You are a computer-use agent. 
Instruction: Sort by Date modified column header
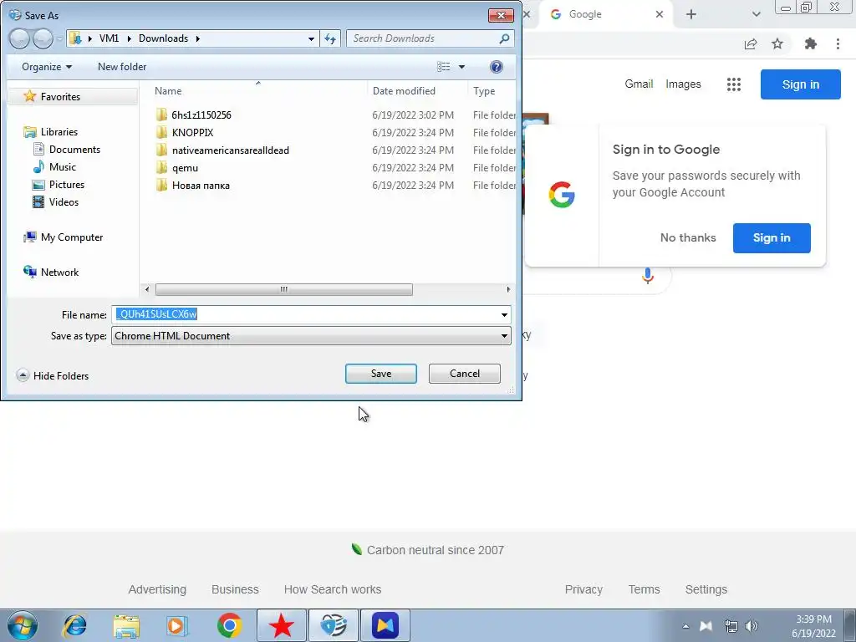[x=404, y=91]
